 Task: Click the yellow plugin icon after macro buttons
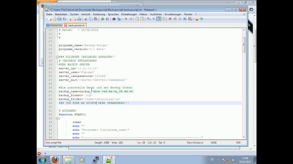[x=196, y=19]
